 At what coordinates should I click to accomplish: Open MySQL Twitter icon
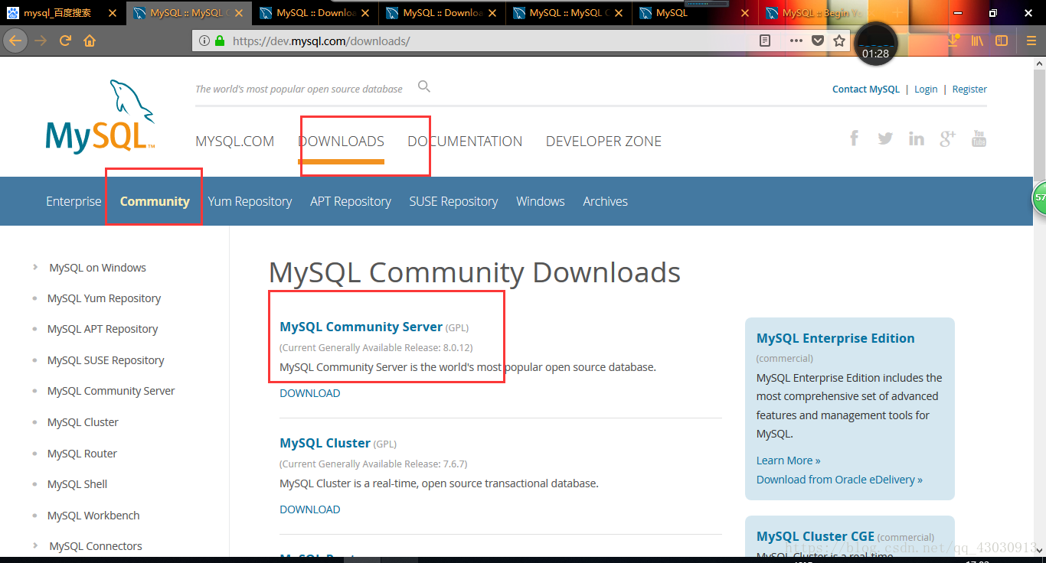point(885,138)
